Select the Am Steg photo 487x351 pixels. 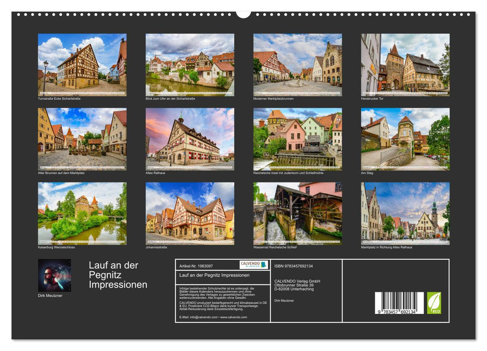coord(405,139)
